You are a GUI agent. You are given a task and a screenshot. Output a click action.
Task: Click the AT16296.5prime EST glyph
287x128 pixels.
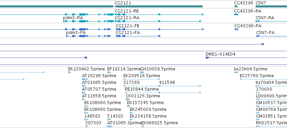pos(85,79)
